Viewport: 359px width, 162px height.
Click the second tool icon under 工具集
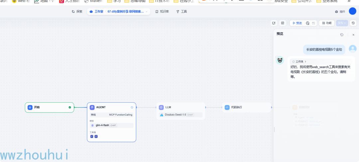click(96, 136)
